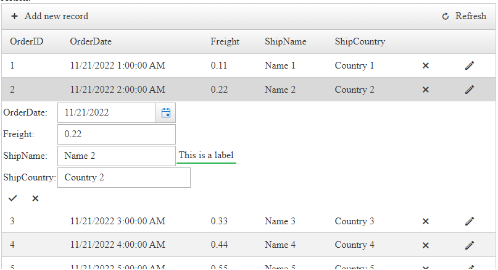Click the ShipCountry column header
498x270 pixels.
coord(360,41)
